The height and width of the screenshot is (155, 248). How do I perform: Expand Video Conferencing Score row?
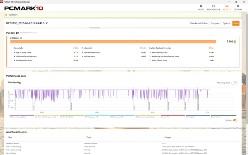pyautogui.click(x=14, y=57)
